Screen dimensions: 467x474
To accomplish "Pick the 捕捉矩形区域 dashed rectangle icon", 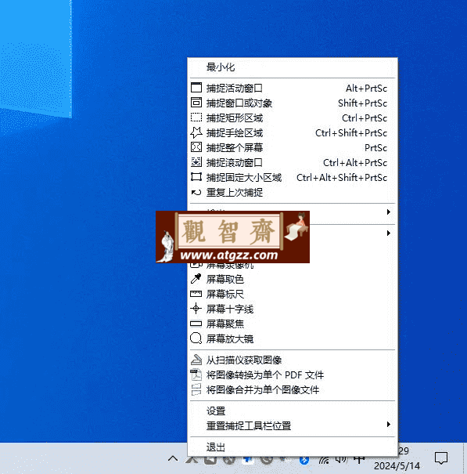I will pyautogui.click(x=196, y=118).
